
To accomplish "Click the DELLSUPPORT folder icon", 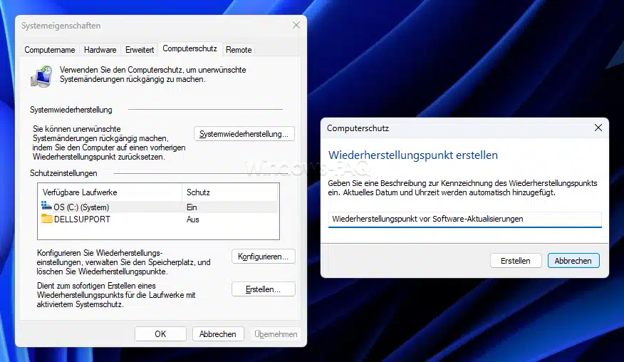I will click(46, 219).
